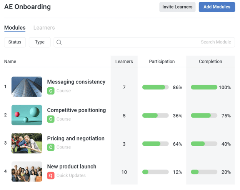Screen dimensions: 240x190
Task: Click the green C icon under Competitive positioning
Action: (x=51, y=119)
